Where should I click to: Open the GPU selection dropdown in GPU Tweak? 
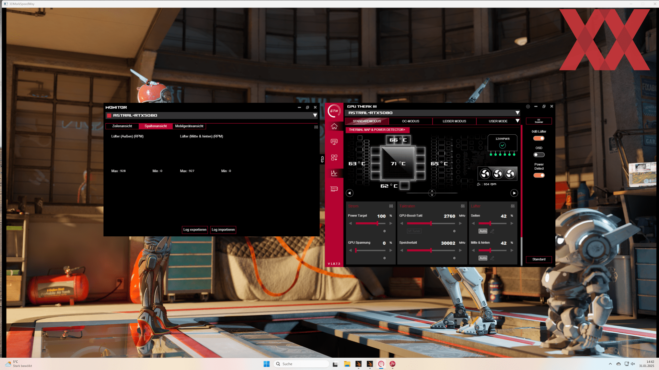coord(517,113)
